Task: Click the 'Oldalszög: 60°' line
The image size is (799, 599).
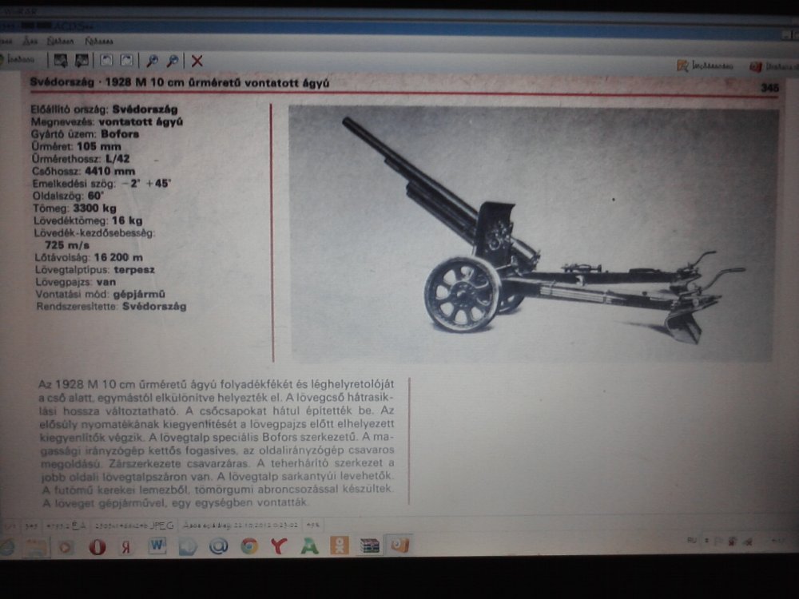Action: coord(68,196)
